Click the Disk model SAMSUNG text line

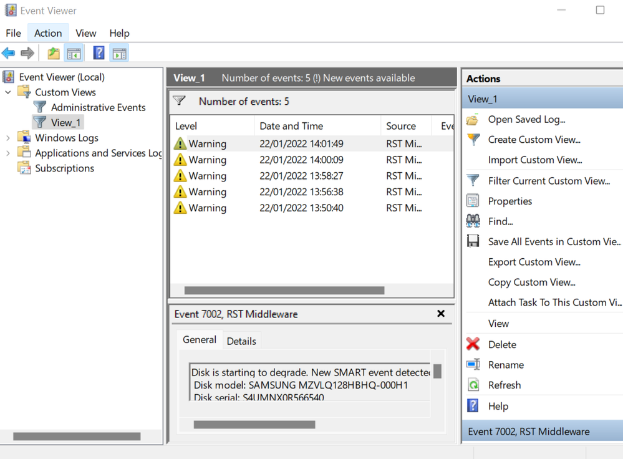click(x=301, y=385)
